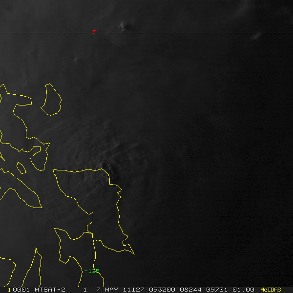
Task: Click the 7 MAY date text
Action: 106,290
